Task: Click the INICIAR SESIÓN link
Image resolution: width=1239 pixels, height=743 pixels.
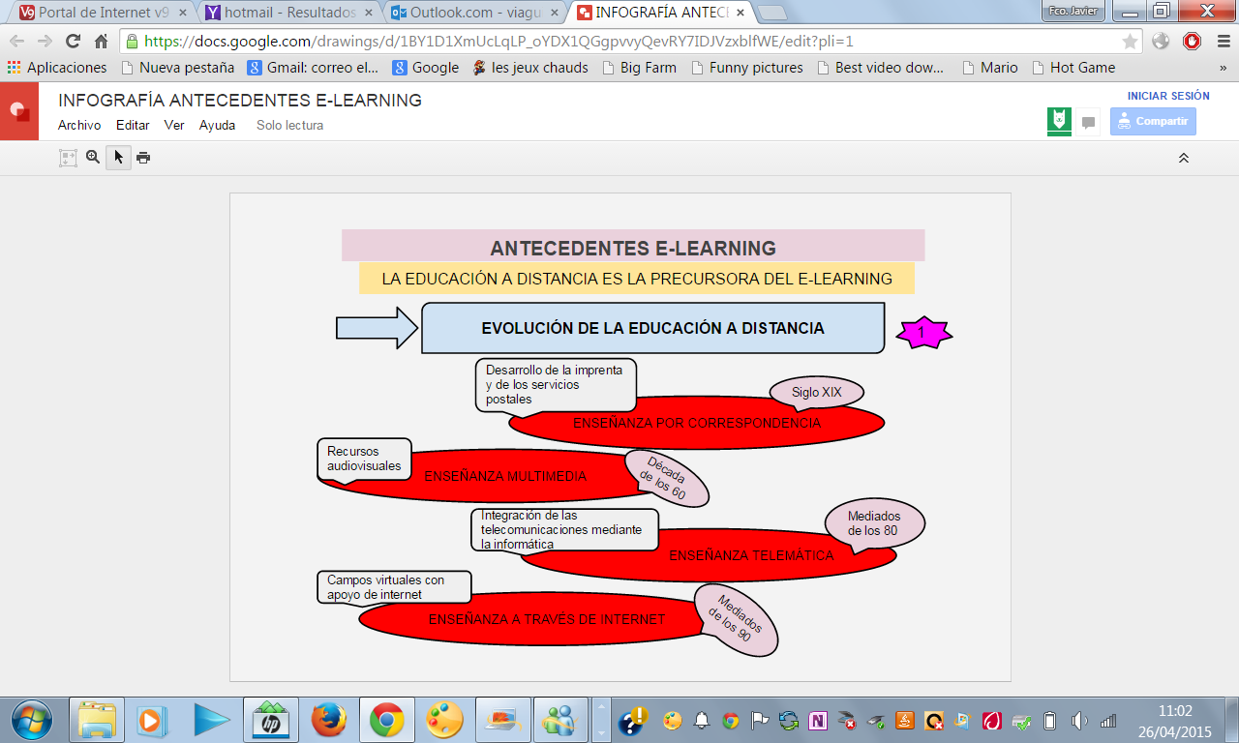Action: (1167, 96)
